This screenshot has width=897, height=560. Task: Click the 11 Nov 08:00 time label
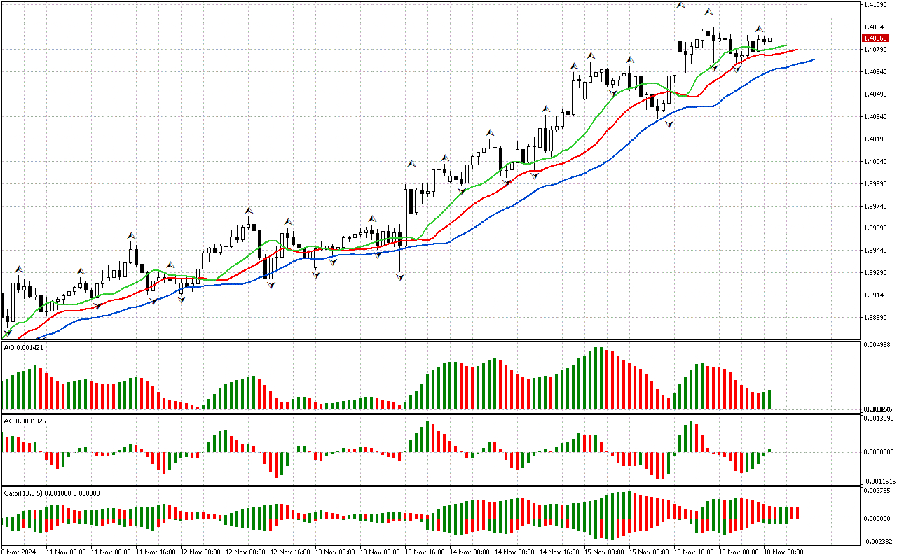coord(110,552)
